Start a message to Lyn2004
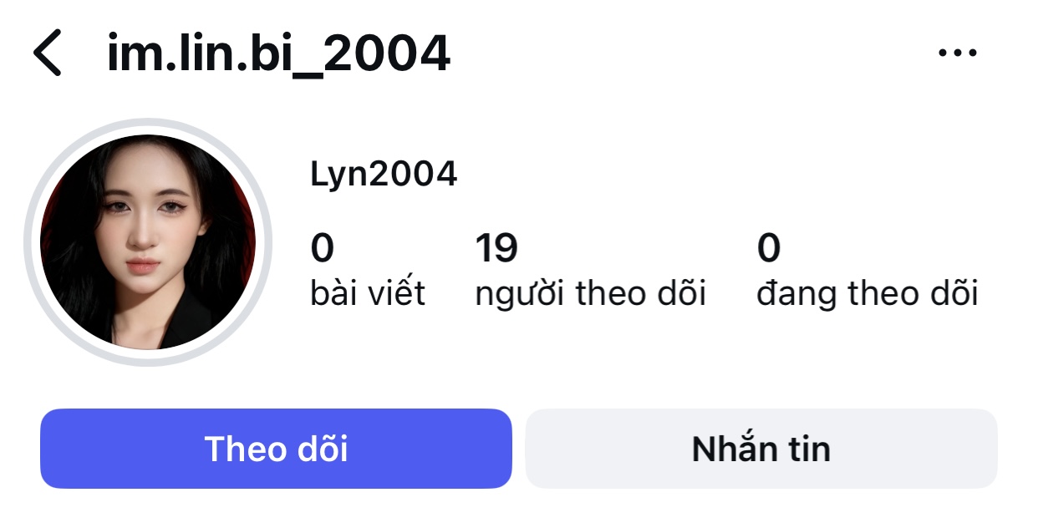Image resolution: width=1038 pixels, height=528 pixels. coord(761,449)
